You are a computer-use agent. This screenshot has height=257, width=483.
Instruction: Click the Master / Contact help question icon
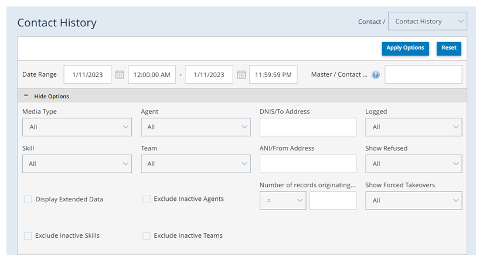(x=376, y=74)
